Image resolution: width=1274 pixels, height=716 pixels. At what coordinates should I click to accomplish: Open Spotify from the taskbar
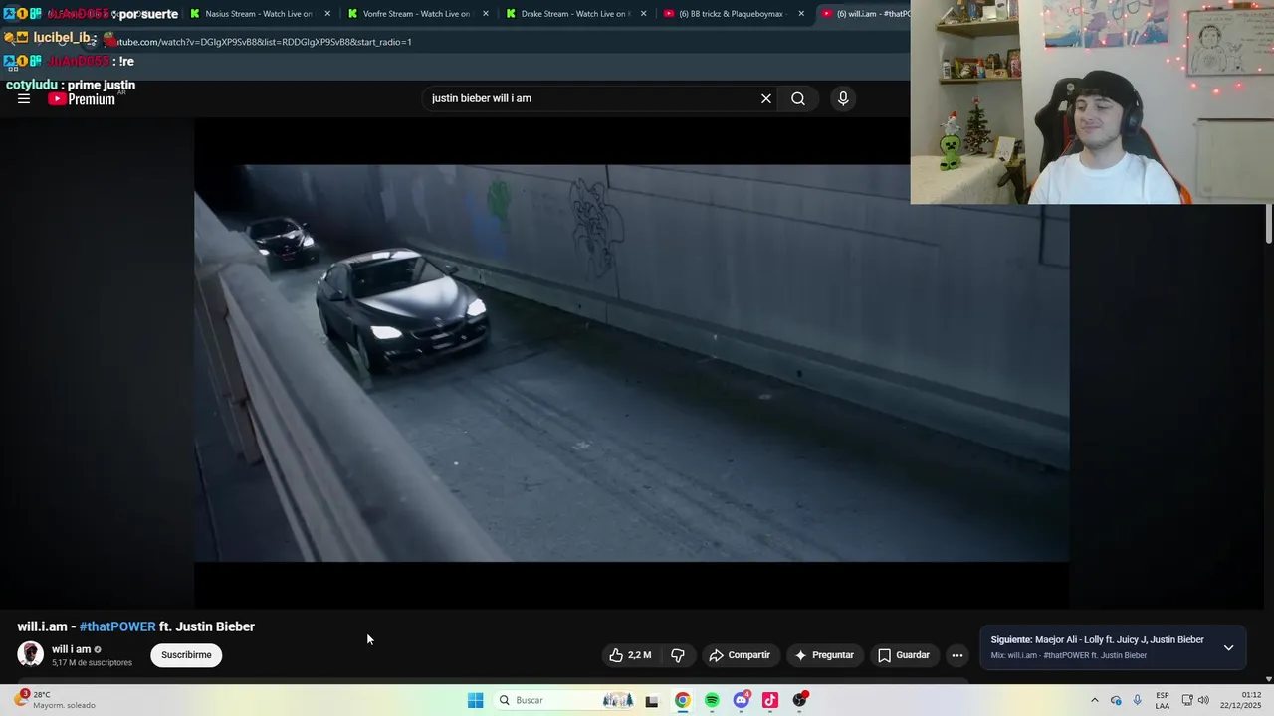712,700
